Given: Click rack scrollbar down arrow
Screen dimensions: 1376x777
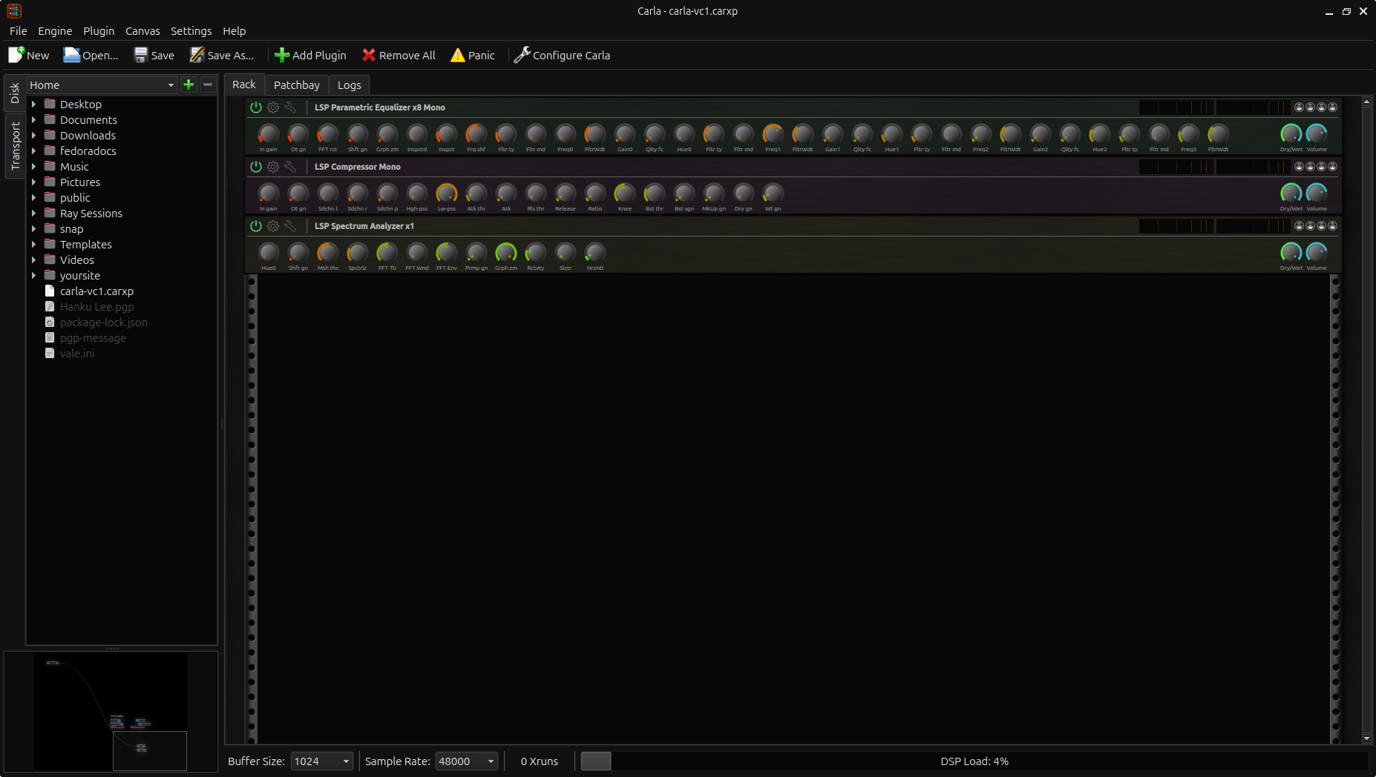Looking at the screenshot, I should point(1366,738).
